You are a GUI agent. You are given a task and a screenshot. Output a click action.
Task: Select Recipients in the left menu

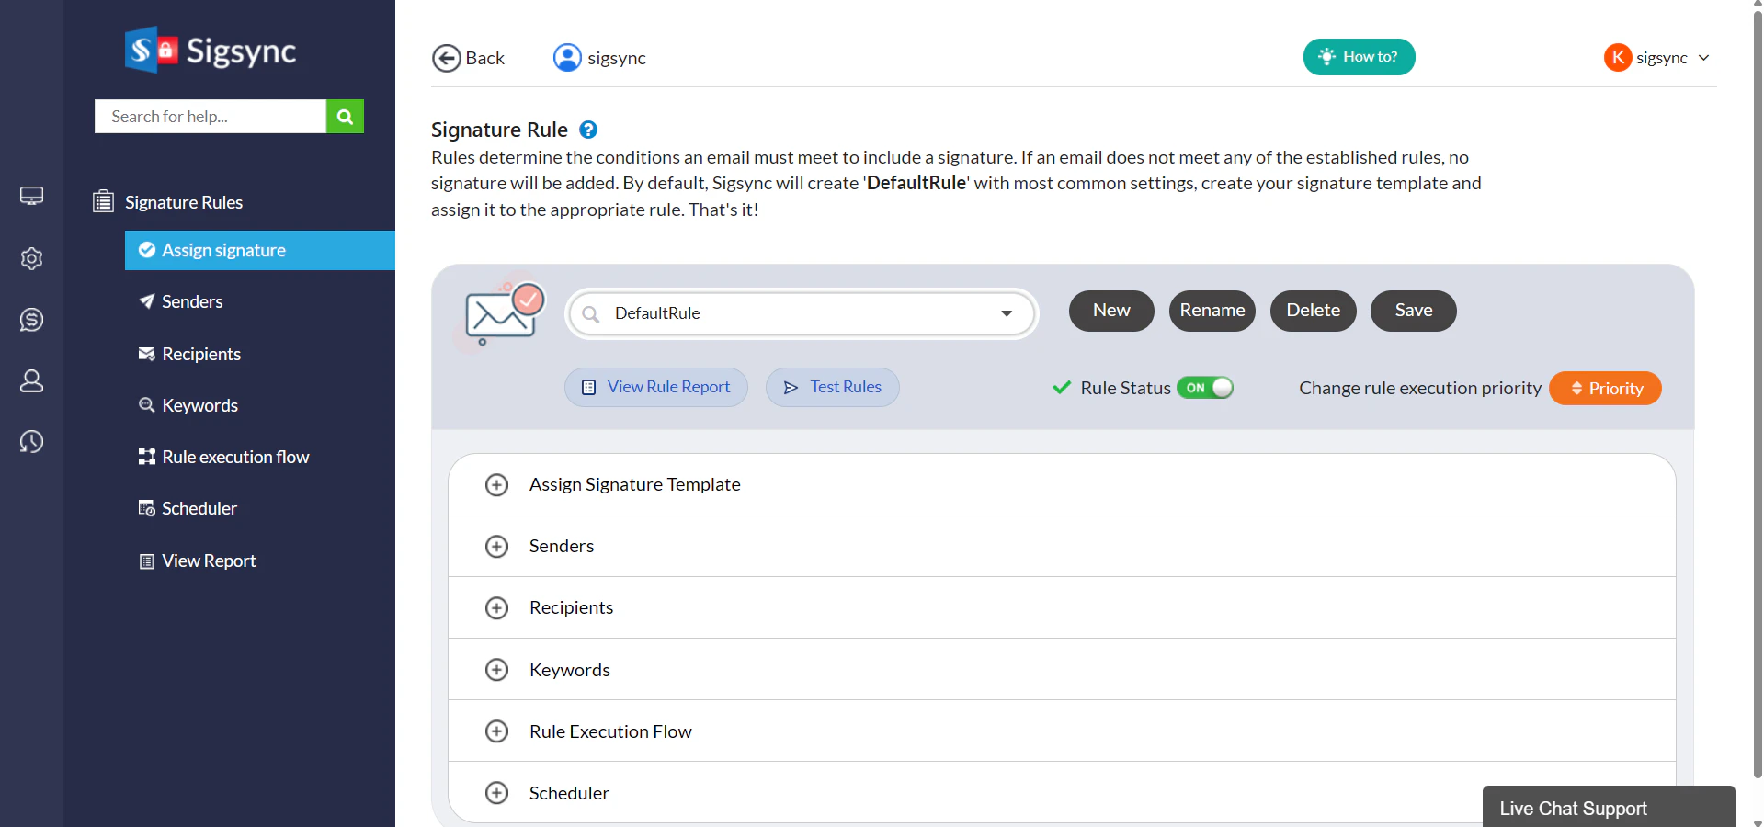coord(200,353)
